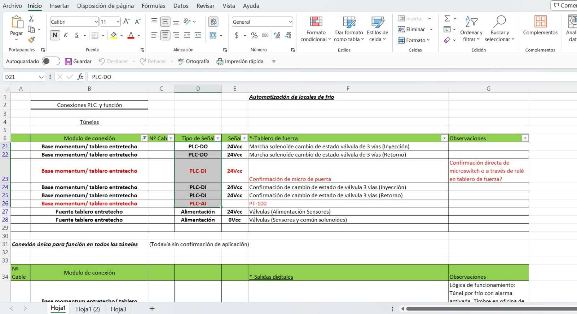
Task: Click the Ortografía spell check icon
Action: tap(181, 61)
